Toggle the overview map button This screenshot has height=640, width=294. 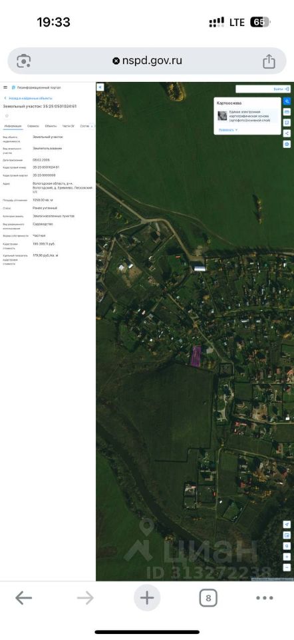tap(287, 535)
